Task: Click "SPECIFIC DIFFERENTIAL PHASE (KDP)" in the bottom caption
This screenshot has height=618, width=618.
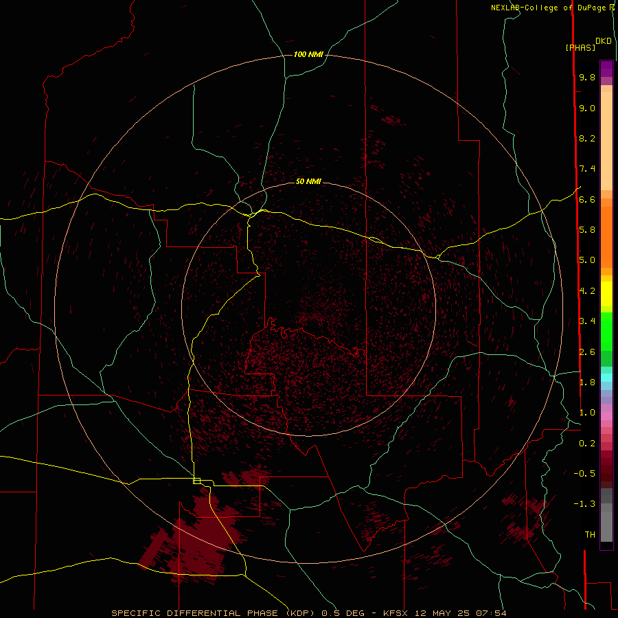Action: [213, 613]
